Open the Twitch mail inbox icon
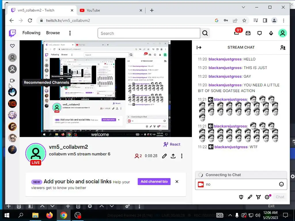This screenshot has height=221, width=295. 248,33
